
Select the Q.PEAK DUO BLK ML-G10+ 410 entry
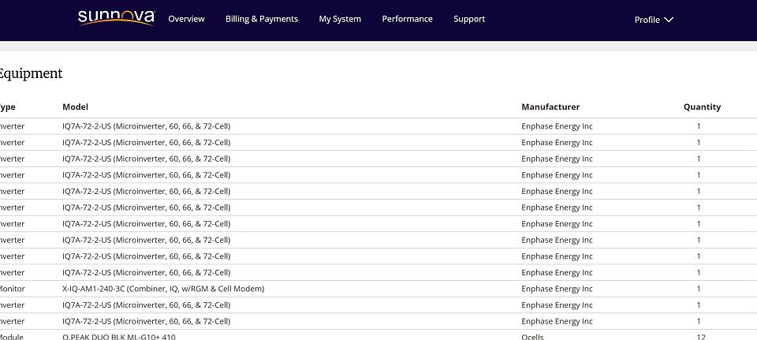[x=119, y=337]
